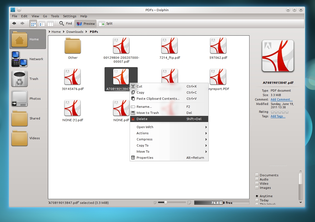315x222 pixels.
Task: Select 30145476.pdf file icon
Action: coord(72,77)
